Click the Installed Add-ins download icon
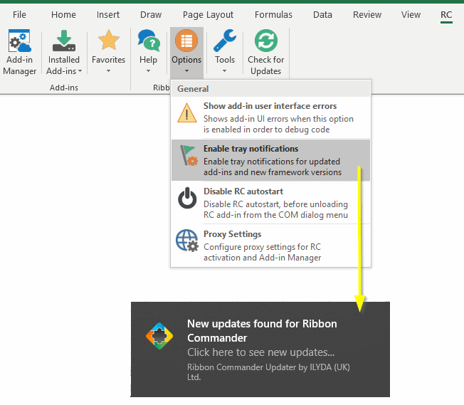This screenshot has height=405, width=464. [64, 41]
